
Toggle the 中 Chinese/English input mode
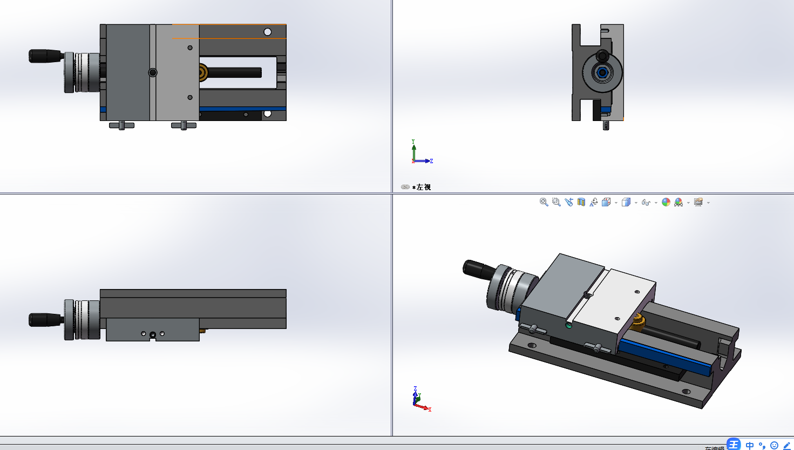[750, 446]
